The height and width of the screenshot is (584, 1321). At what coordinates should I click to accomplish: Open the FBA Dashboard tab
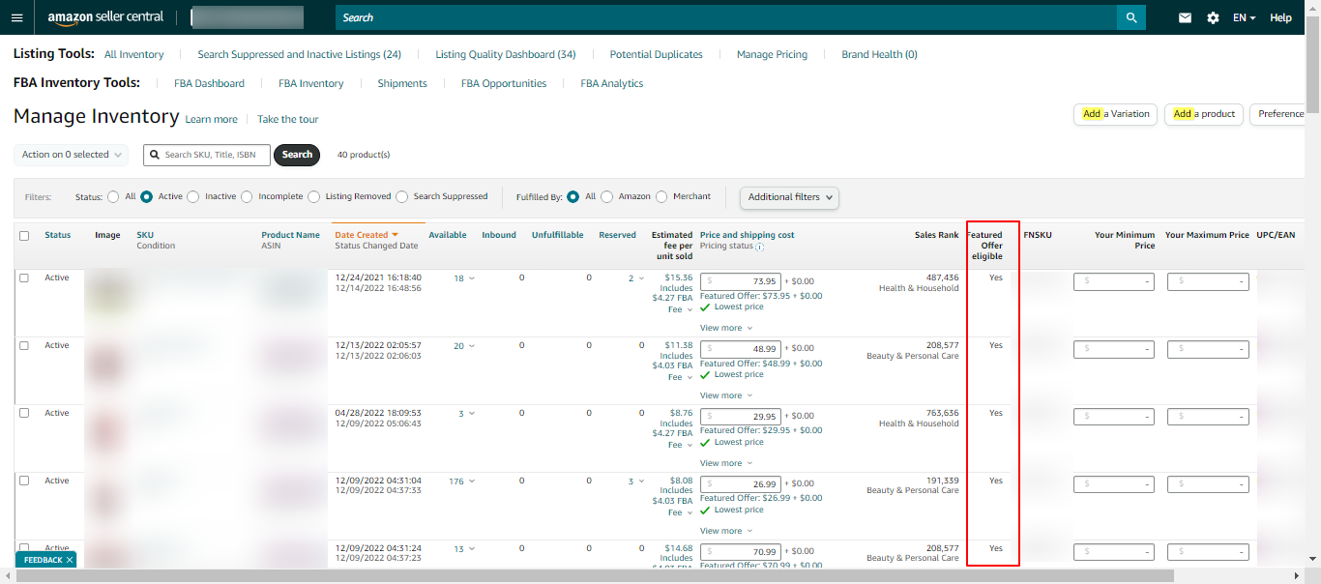[209, 83]
